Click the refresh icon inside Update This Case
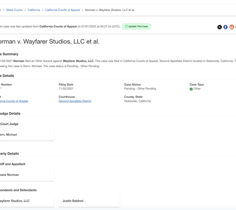This screenshot has height=210, width=236. tap(126, 26)
